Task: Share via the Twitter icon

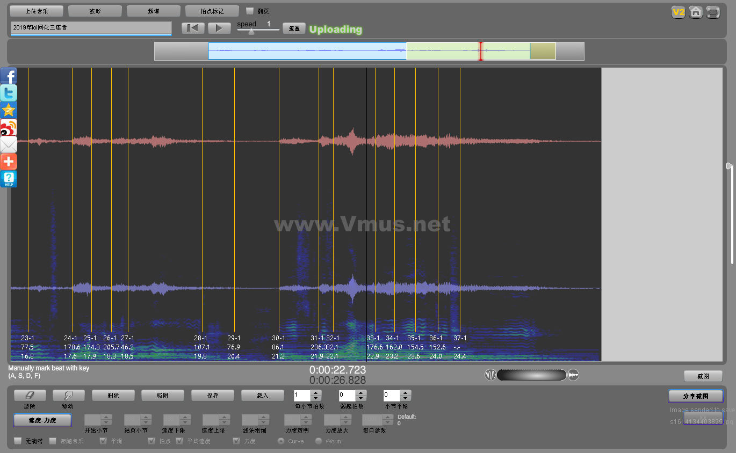Action: tap(9, 93)
